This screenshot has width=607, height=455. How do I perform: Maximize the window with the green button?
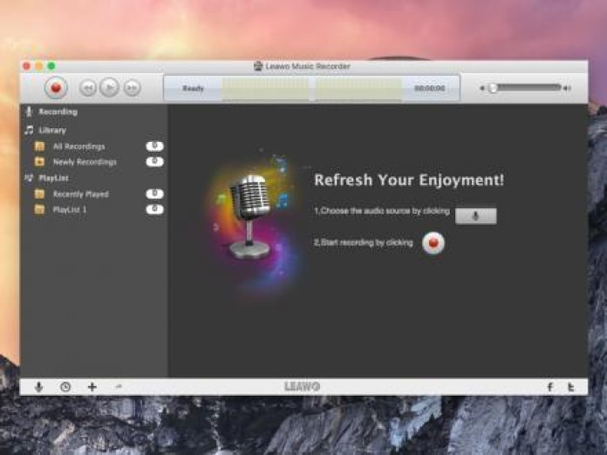point(51,66)
